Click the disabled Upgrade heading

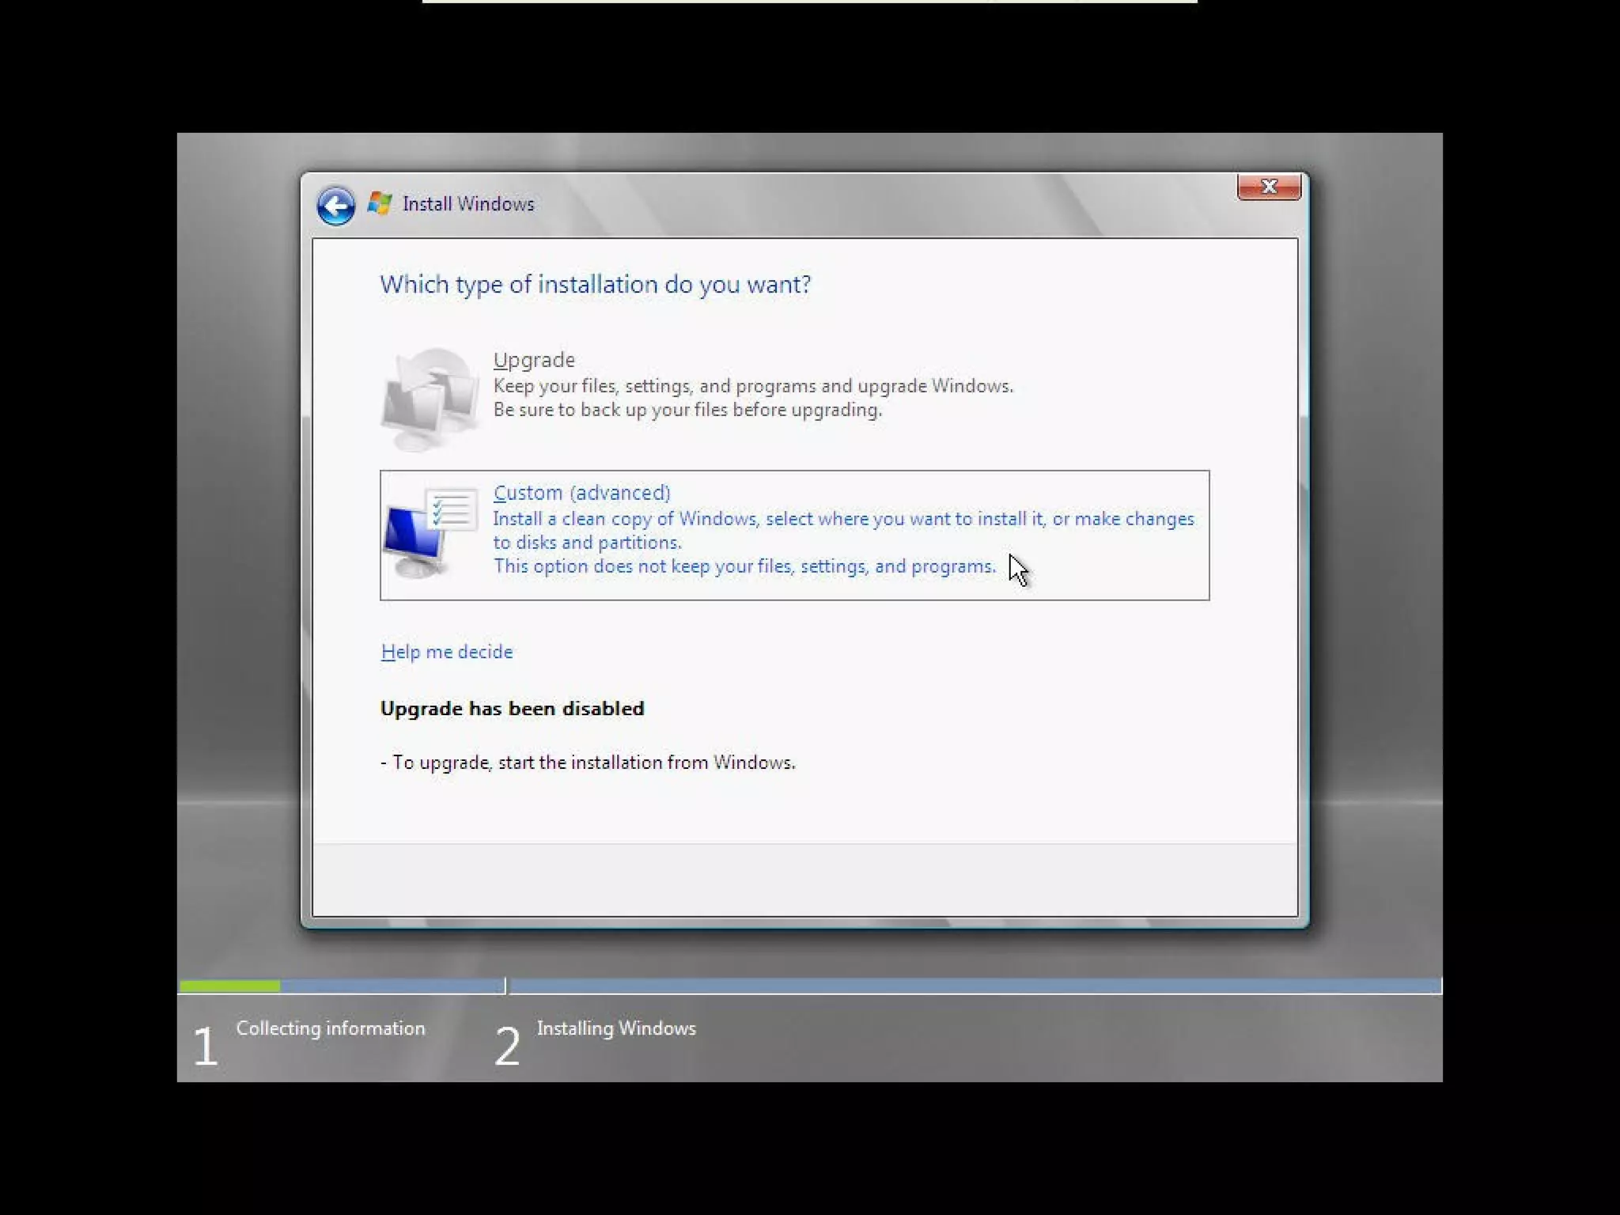click(534, 360)
